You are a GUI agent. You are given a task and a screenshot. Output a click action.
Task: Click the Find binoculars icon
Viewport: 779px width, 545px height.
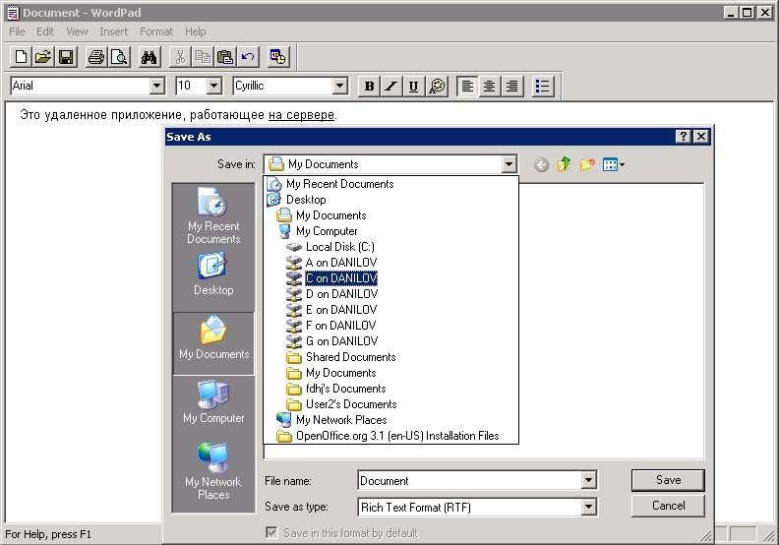pyautogui.click(x=150, y=57)
